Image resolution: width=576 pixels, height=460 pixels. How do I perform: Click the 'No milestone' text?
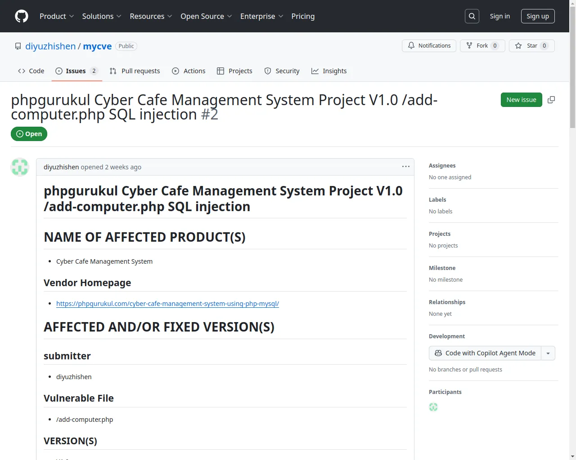point(445,280)
